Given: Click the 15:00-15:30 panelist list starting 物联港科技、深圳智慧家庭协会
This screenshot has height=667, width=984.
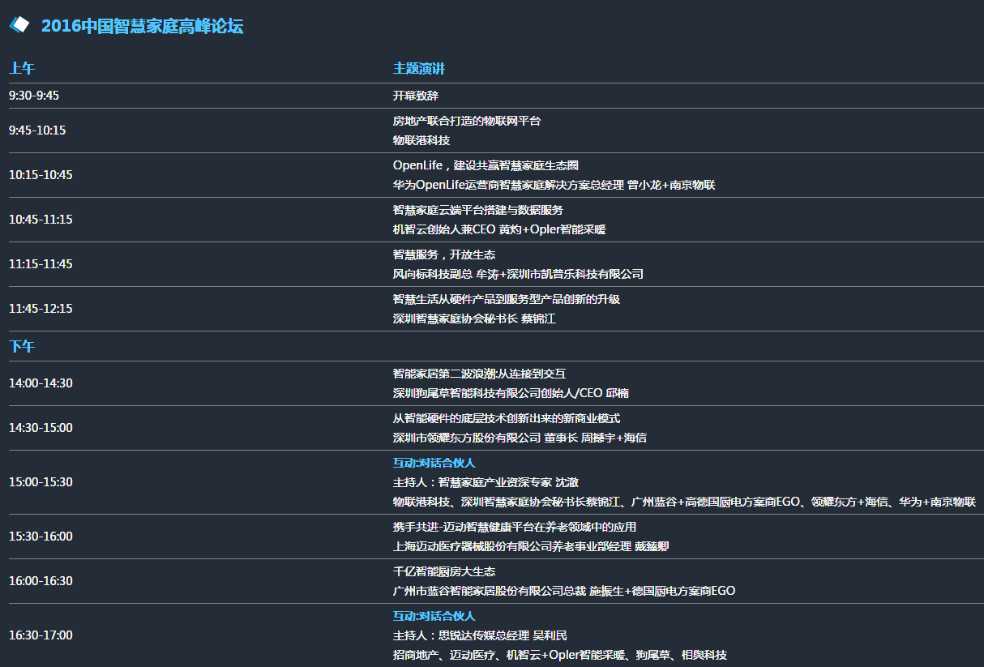Looking at the screenshot, I should click(684, 502).
